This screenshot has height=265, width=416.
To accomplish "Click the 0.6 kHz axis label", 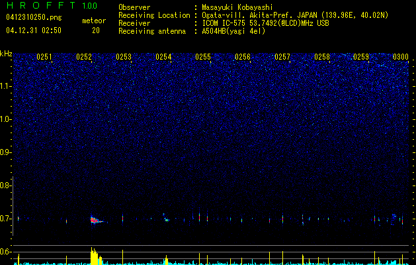I will click(x=5, y=252).
